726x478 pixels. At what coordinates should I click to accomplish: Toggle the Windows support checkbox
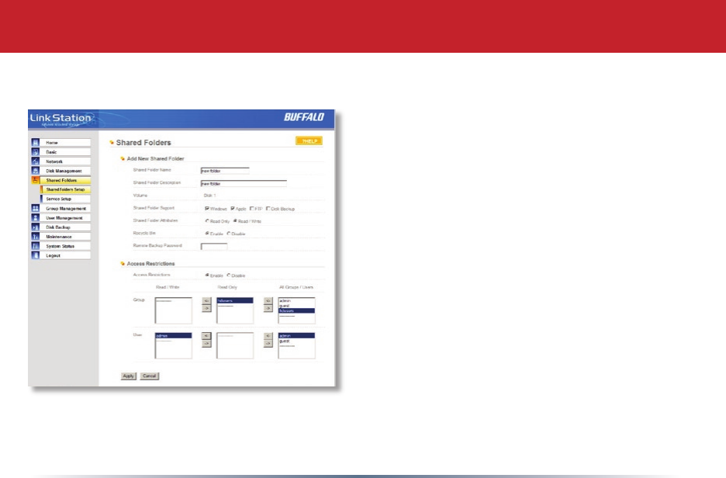pos(207,209)
